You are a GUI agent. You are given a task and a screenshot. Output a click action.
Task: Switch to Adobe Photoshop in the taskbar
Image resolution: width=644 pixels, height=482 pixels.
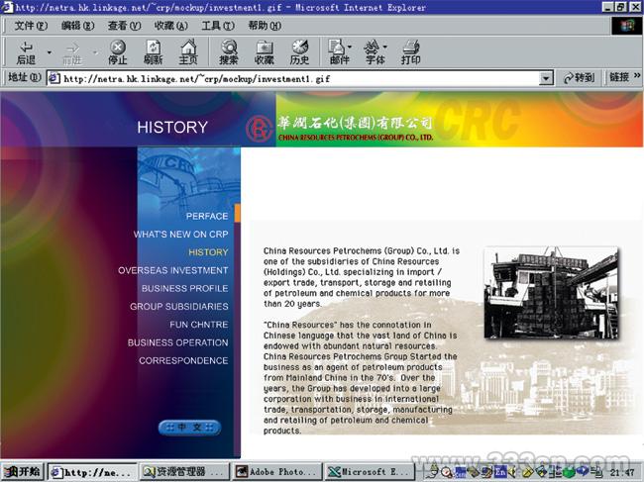279,472
